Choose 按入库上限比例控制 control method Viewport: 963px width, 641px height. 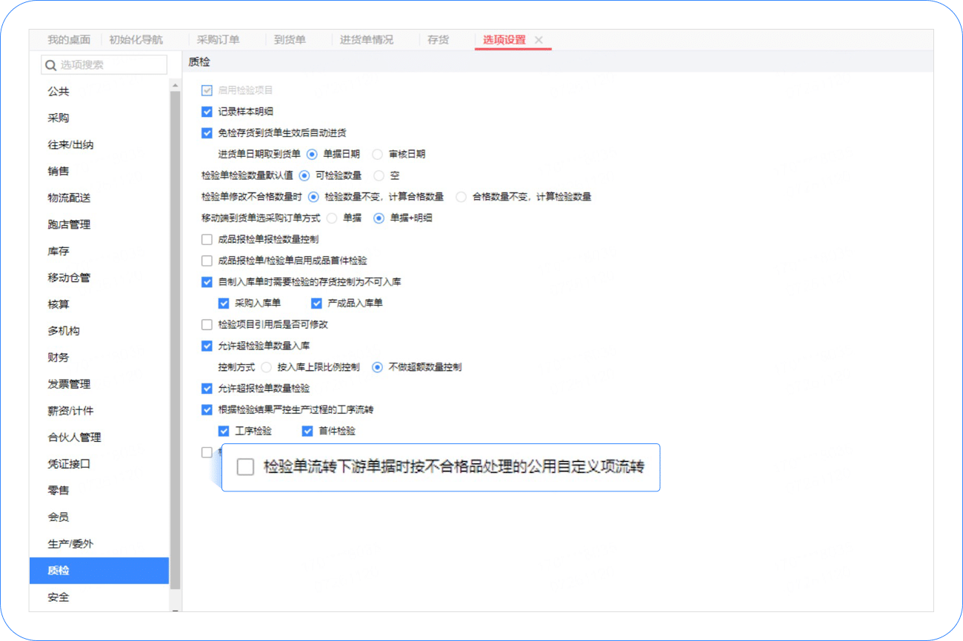click(267, 366)
